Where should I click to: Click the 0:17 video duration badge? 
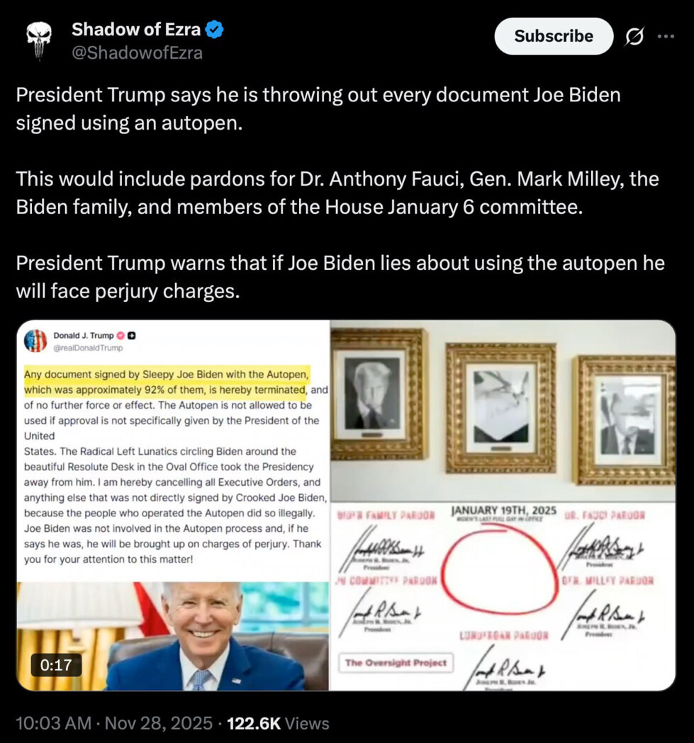point(56,665)
